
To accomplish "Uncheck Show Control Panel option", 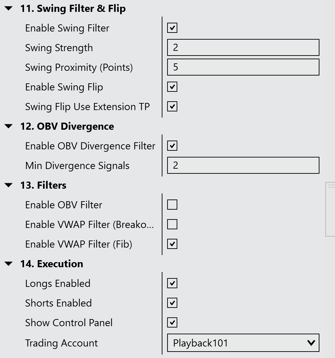I will 172,323.
